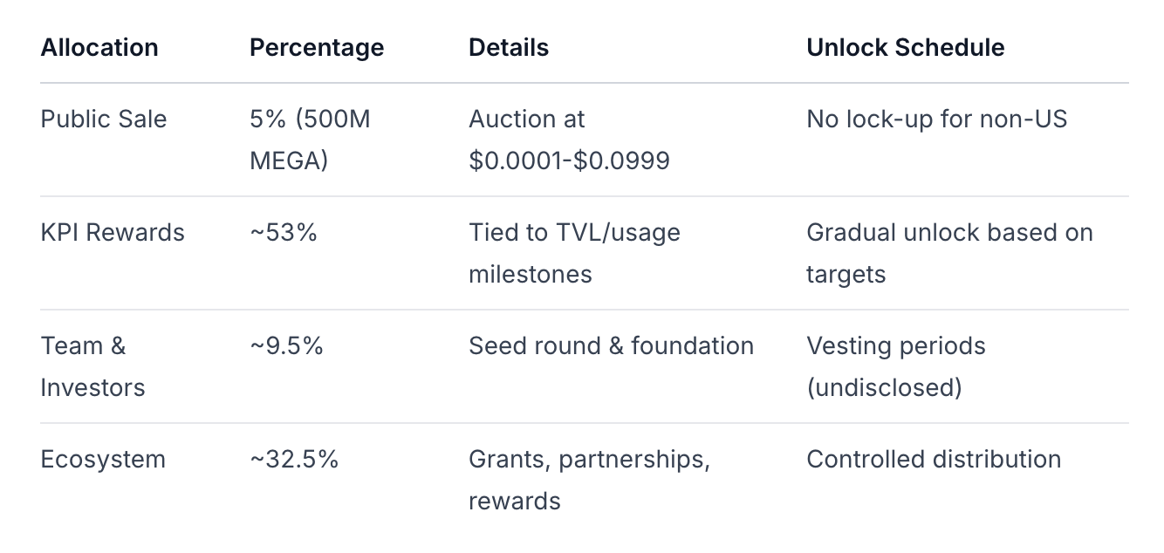Viewport: 1164px width, 553px height.
Task: Select the Seed round & foundation cell
Action: coord(611,345)
